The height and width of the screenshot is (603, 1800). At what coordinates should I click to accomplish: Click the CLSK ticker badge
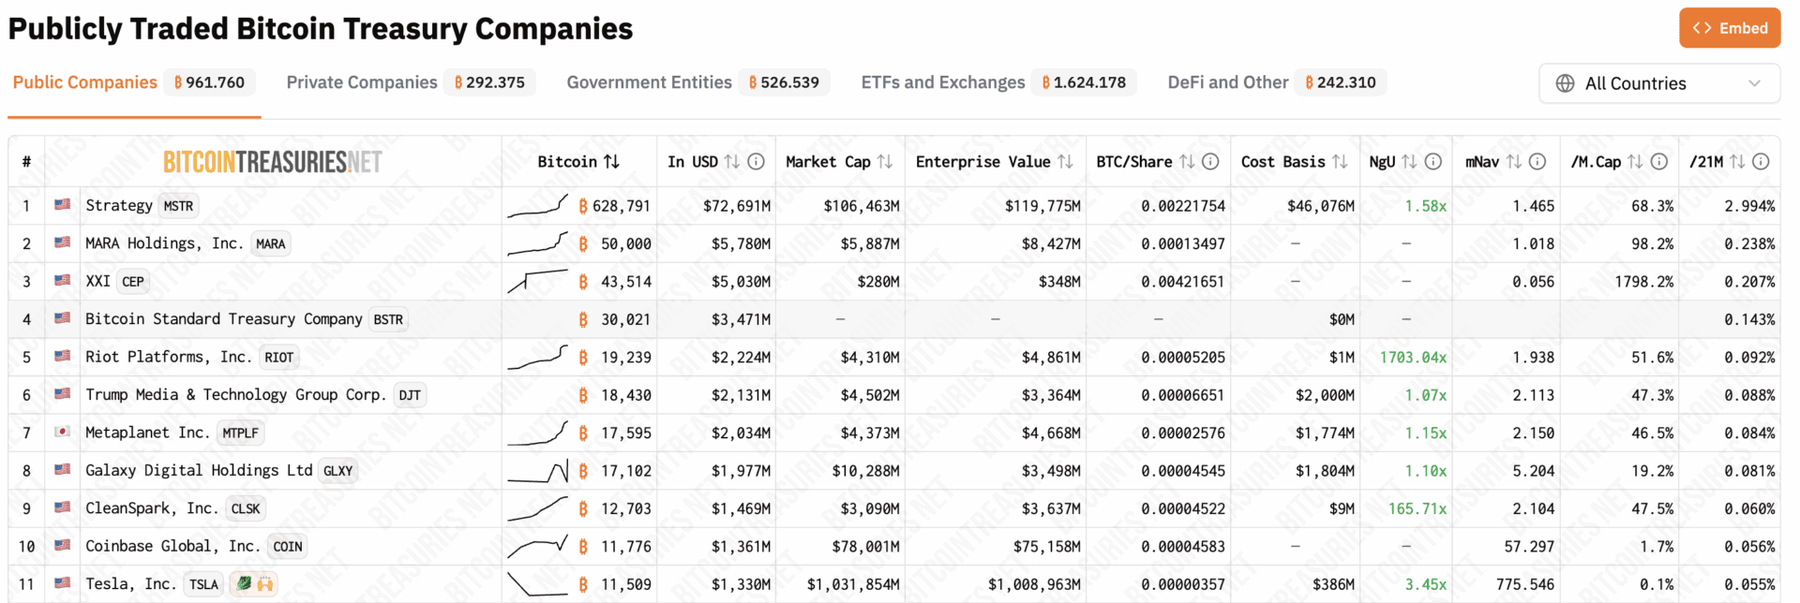246,509
